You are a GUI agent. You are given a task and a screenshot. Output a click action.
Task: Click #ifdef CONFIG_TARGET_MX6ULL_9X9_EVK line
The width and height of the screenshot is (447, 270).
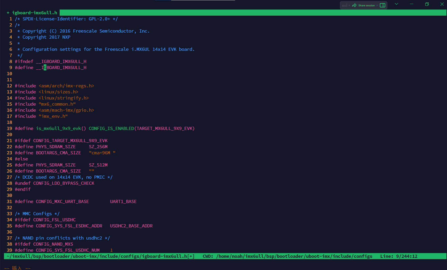(61, 141)
